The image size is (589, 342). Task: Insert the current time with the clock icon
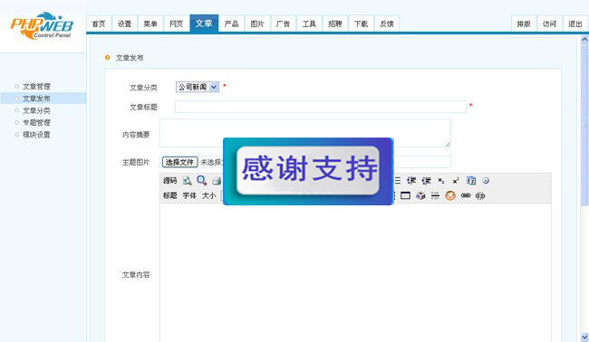486,181
